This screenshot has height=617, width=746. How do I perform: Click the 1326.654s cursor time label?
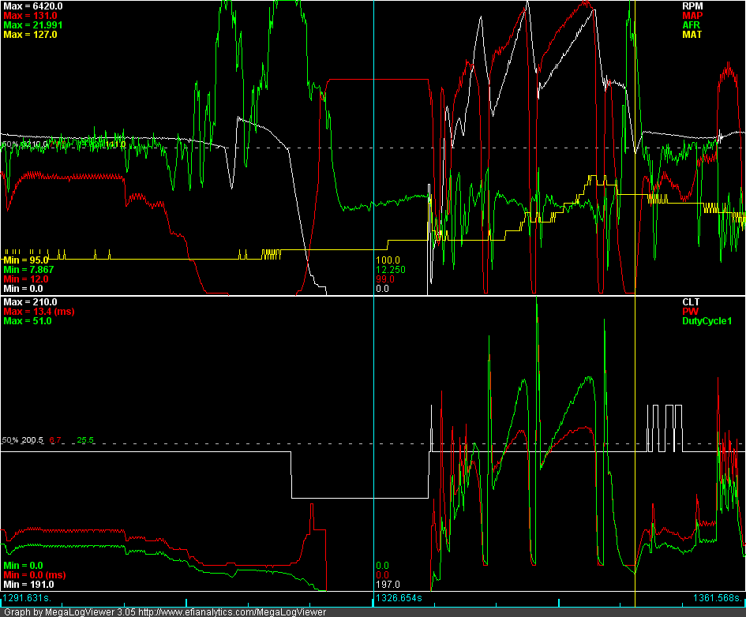(x=399, y=598)
